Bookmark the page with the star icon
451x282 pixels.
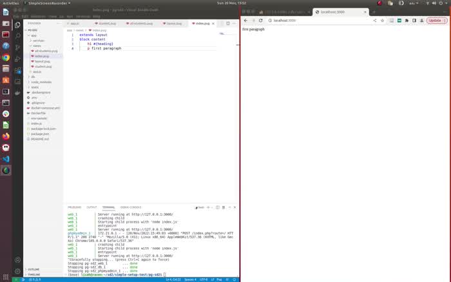[x=382, y=21]
